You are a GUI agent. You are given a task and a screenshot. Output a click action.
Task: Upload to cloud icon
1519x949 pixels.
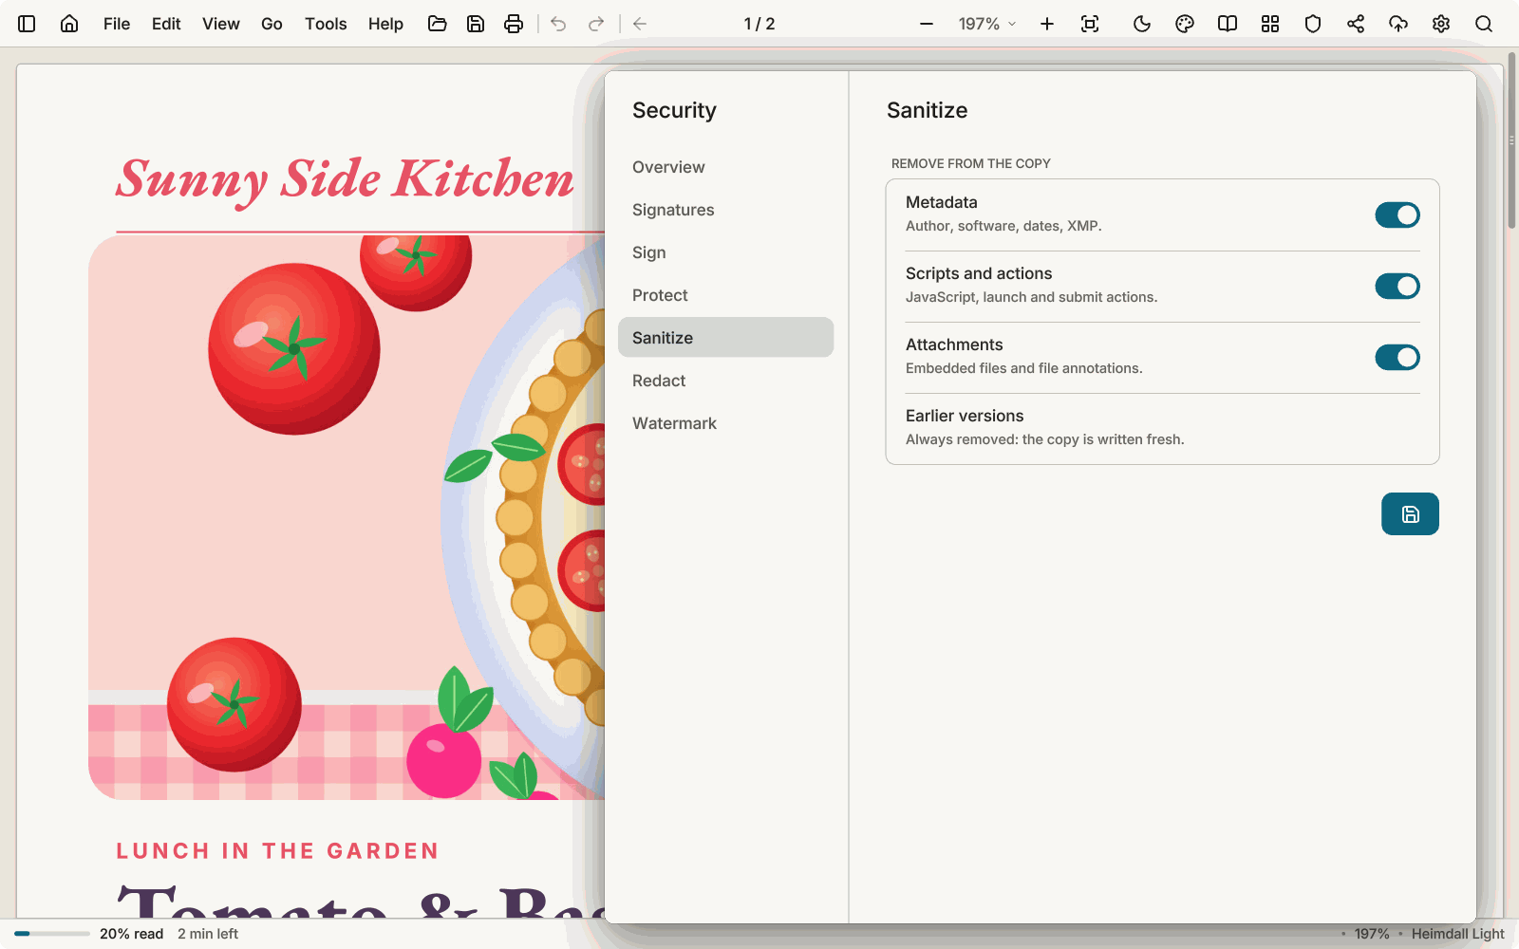point(1398,24)
